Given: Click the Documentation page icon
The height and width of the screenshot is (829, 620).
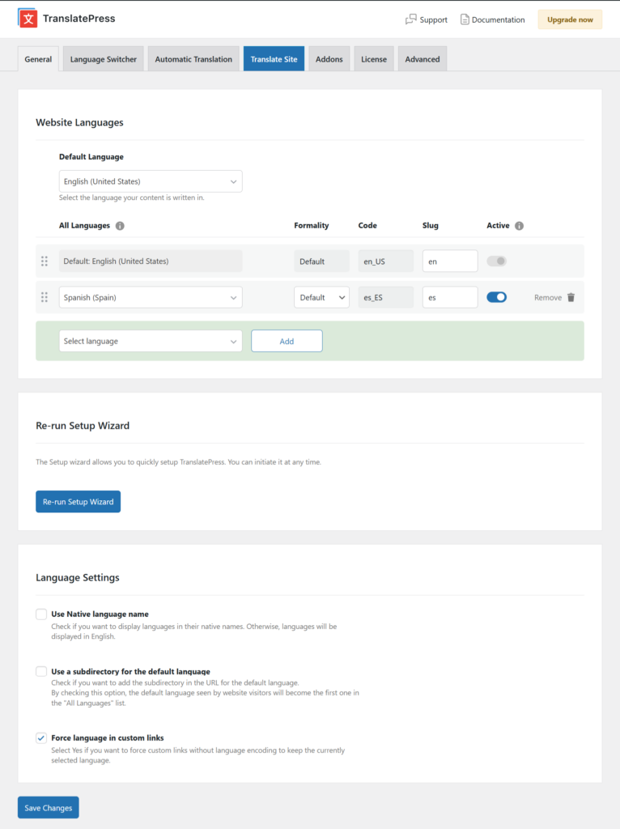Looking at the screenshot, I should (x=465, y=19).
